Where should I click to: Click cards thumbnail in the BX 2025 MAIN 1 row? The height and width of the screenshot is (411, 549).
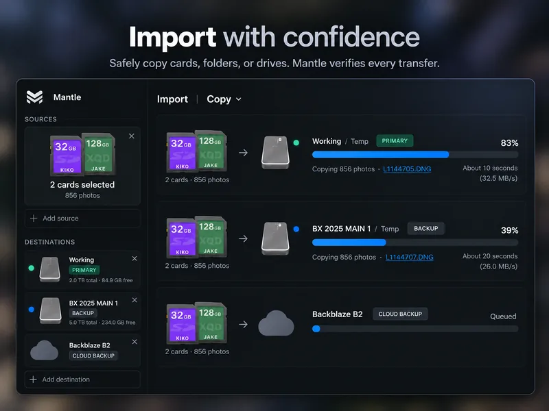coord(197,237)
